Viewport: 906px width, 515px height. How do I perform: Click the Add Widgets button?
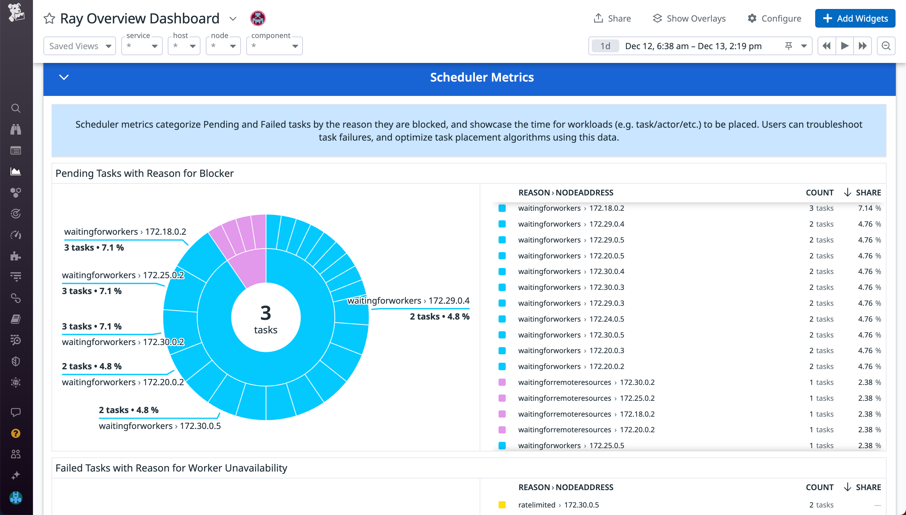855,18
